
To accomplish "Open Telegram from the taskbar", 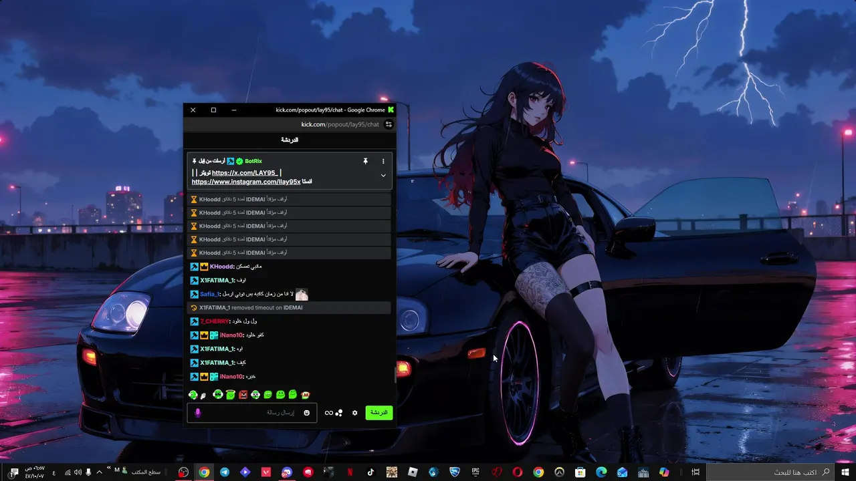I will (x=224, y=472).
